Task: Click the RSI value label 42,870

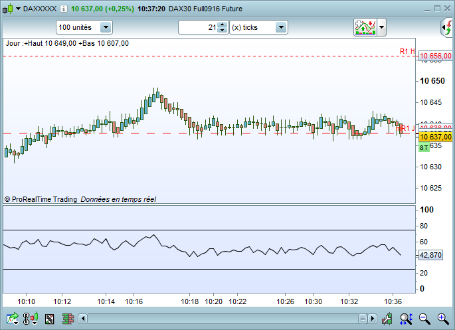Action: [x=430, y=255]
